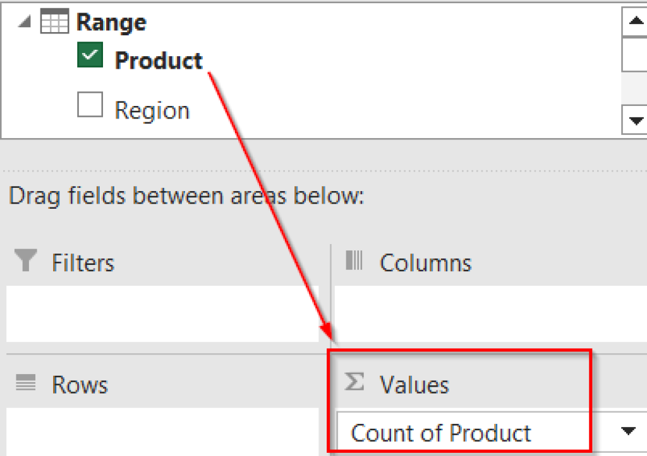Click the Product field label
The width and height of the screenshot is (647, 456).
coord(158,60)
